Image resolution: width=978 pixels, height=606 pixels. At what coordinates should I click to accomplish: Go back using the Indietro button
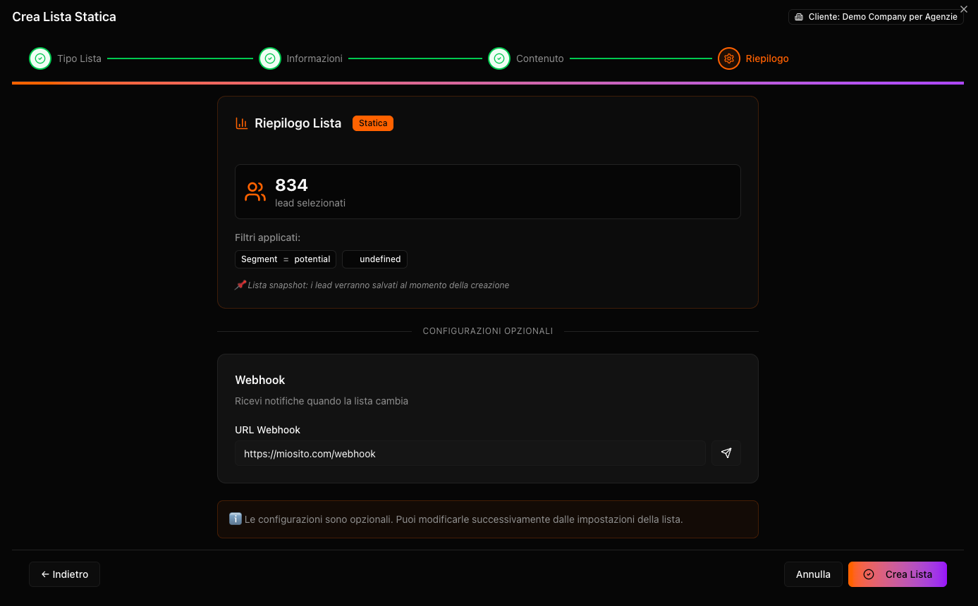pyautogui.click(x=64, y=574)
